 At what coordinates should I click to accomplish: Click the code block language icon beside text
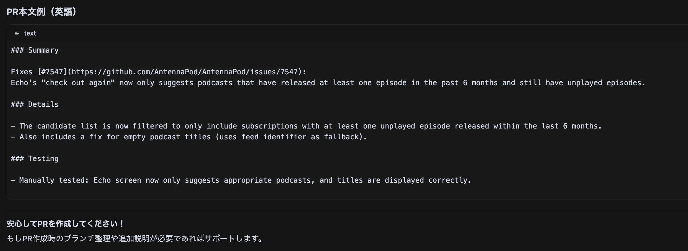17,33
